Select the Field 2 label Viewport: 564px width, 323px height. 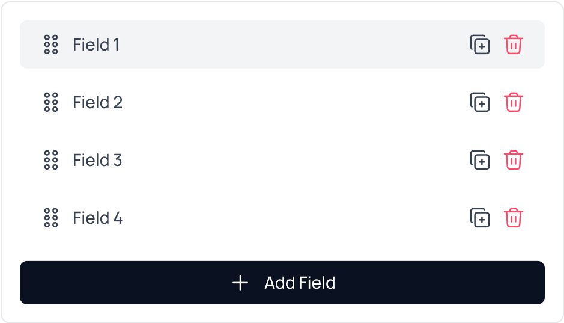97,102
